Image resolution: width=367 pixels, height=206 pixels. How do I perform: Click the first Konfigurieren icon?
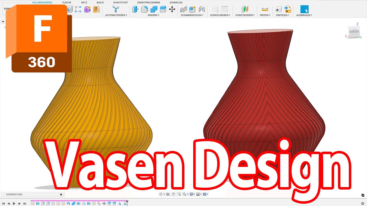pos(215,9)
